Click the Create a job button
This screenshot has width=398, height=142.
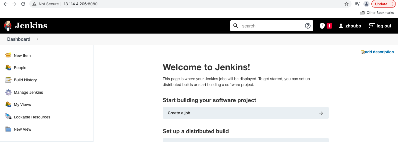(246, 113)
